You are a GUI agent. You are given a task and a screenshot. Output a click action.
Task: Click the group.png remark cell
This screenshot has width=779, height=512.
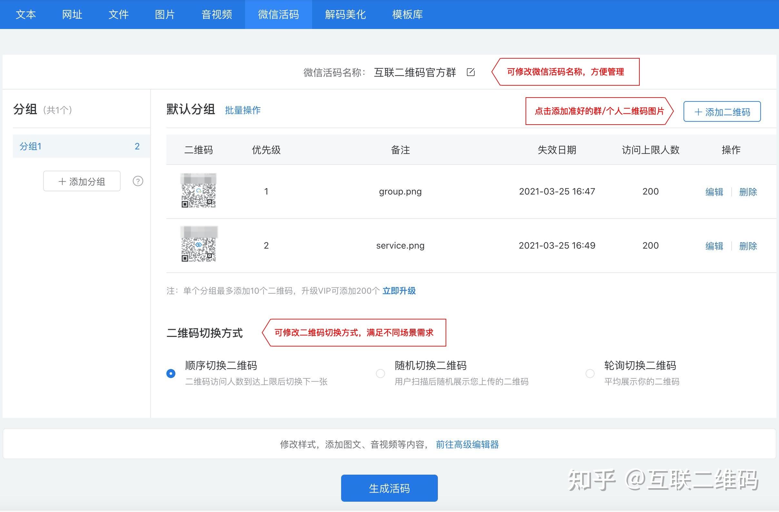click(x=400, y=191)
